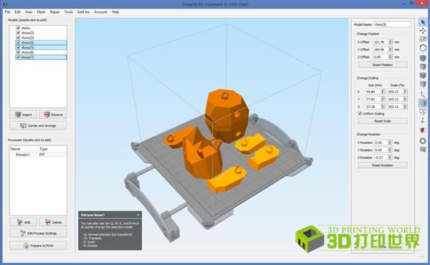Screen dimensions: 430x265
Task: Click the cross section view icon
Action: coord(423,130)
